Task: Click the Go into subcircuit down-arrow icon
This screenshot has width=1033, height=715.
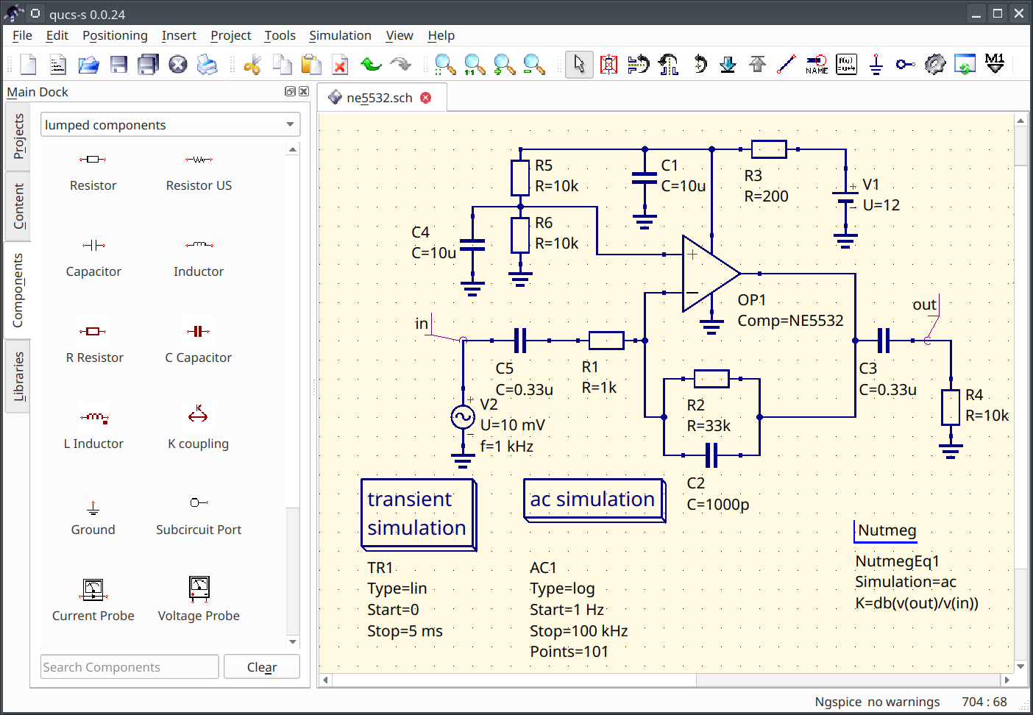Action: click(x=728, y=65)
